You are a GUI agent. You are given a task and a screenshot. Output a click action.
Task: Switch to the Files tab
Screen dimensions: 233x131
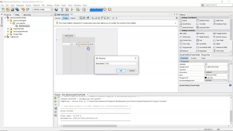[x=17, y=15]
